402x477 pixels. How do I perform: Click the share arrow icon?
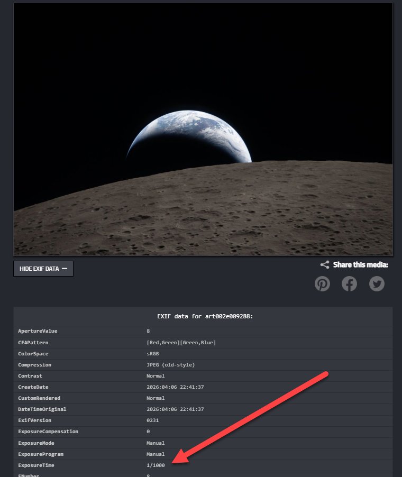pyautogui.click(x=325, y=264)
